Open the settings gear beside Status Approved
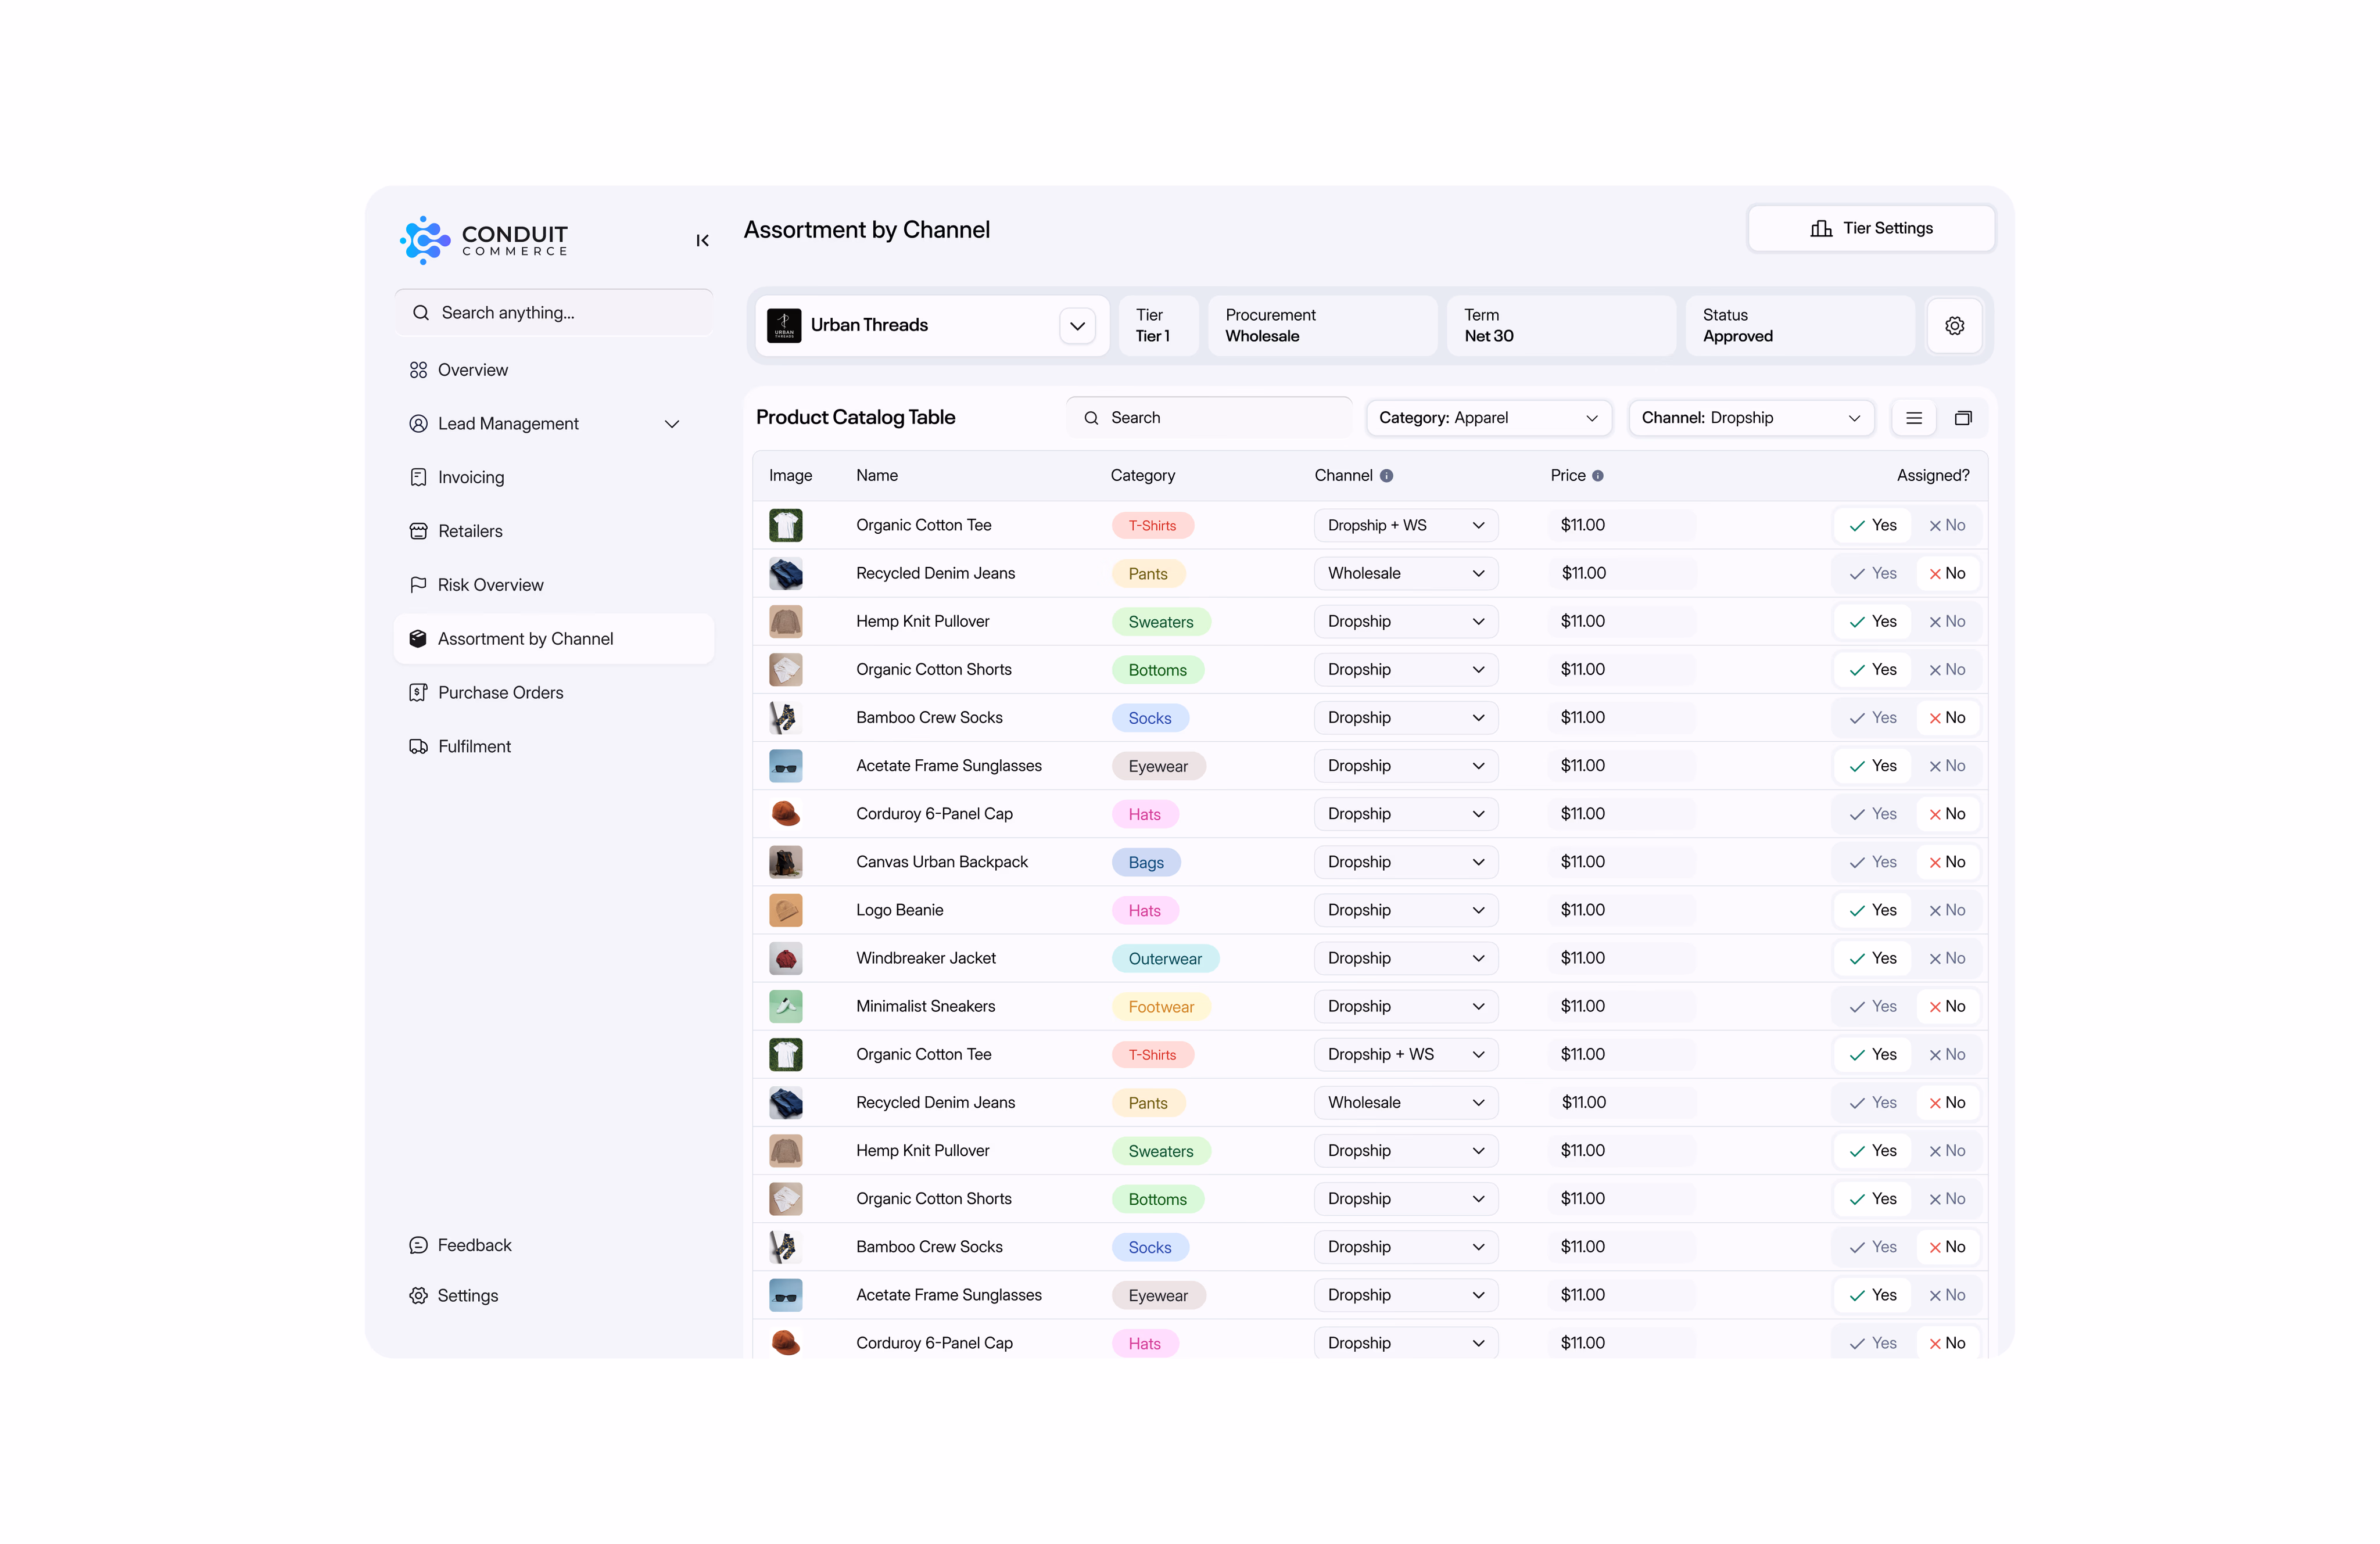The height and width of the screenshot is (1544, 2380). point(1955,325)
